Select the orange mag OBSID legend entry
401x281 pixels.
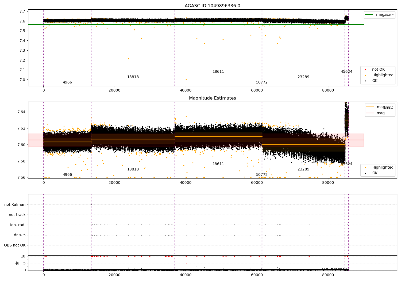380,107
